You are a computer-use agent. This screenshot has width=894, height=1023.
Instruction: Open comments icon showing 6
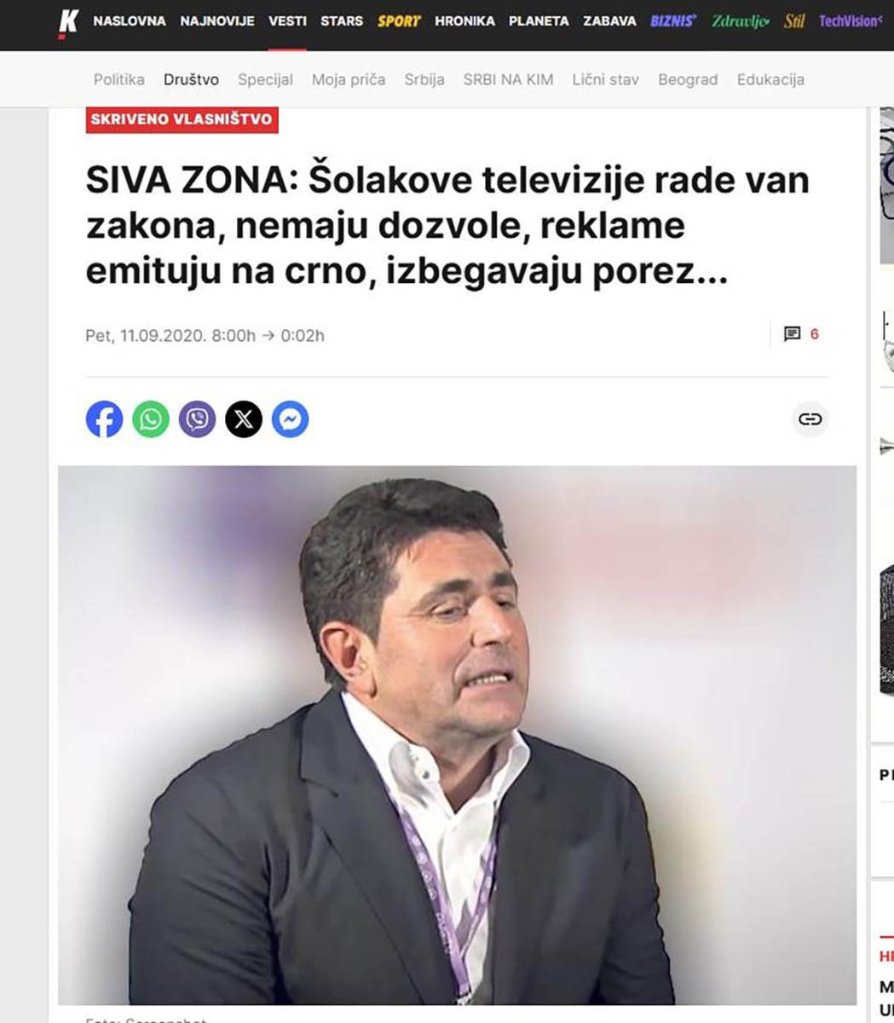pyautogui.click(x=801, y=334)
